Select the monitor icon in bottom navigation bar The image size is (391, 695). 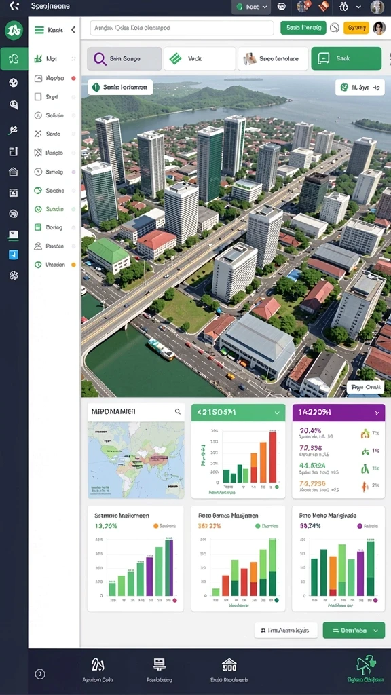(x=159, y=664)
